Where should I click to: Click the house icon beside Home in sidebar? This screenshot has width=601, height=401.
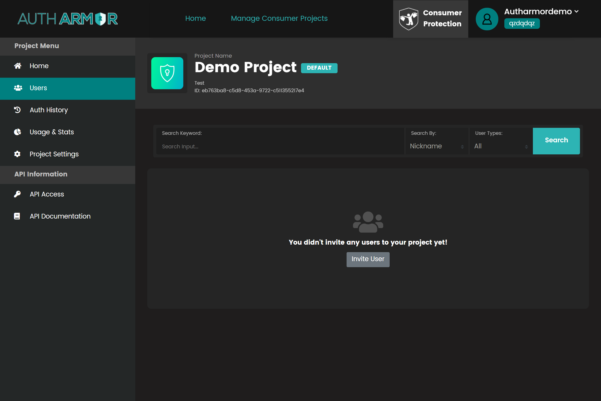point(18,66)
